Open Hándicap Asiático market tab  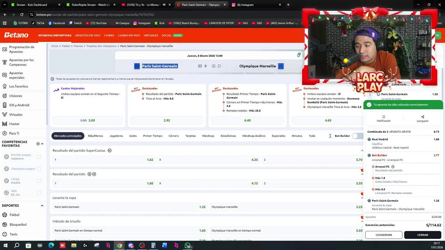tap(254, 136)
